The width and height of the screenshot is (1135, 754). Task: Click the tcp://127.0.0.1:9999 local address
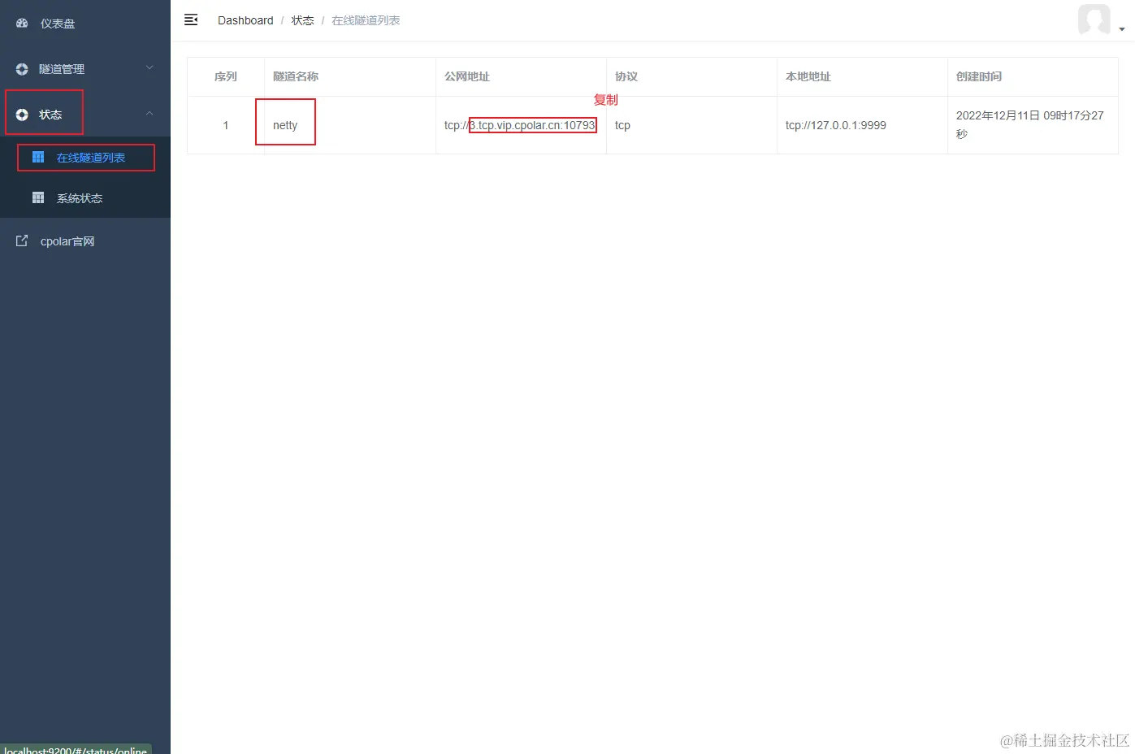pyautogui.click(x=836, y=125)
